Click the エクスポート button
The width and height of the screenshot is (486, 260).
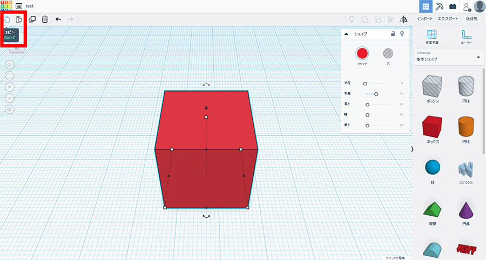tap(448, 19)
